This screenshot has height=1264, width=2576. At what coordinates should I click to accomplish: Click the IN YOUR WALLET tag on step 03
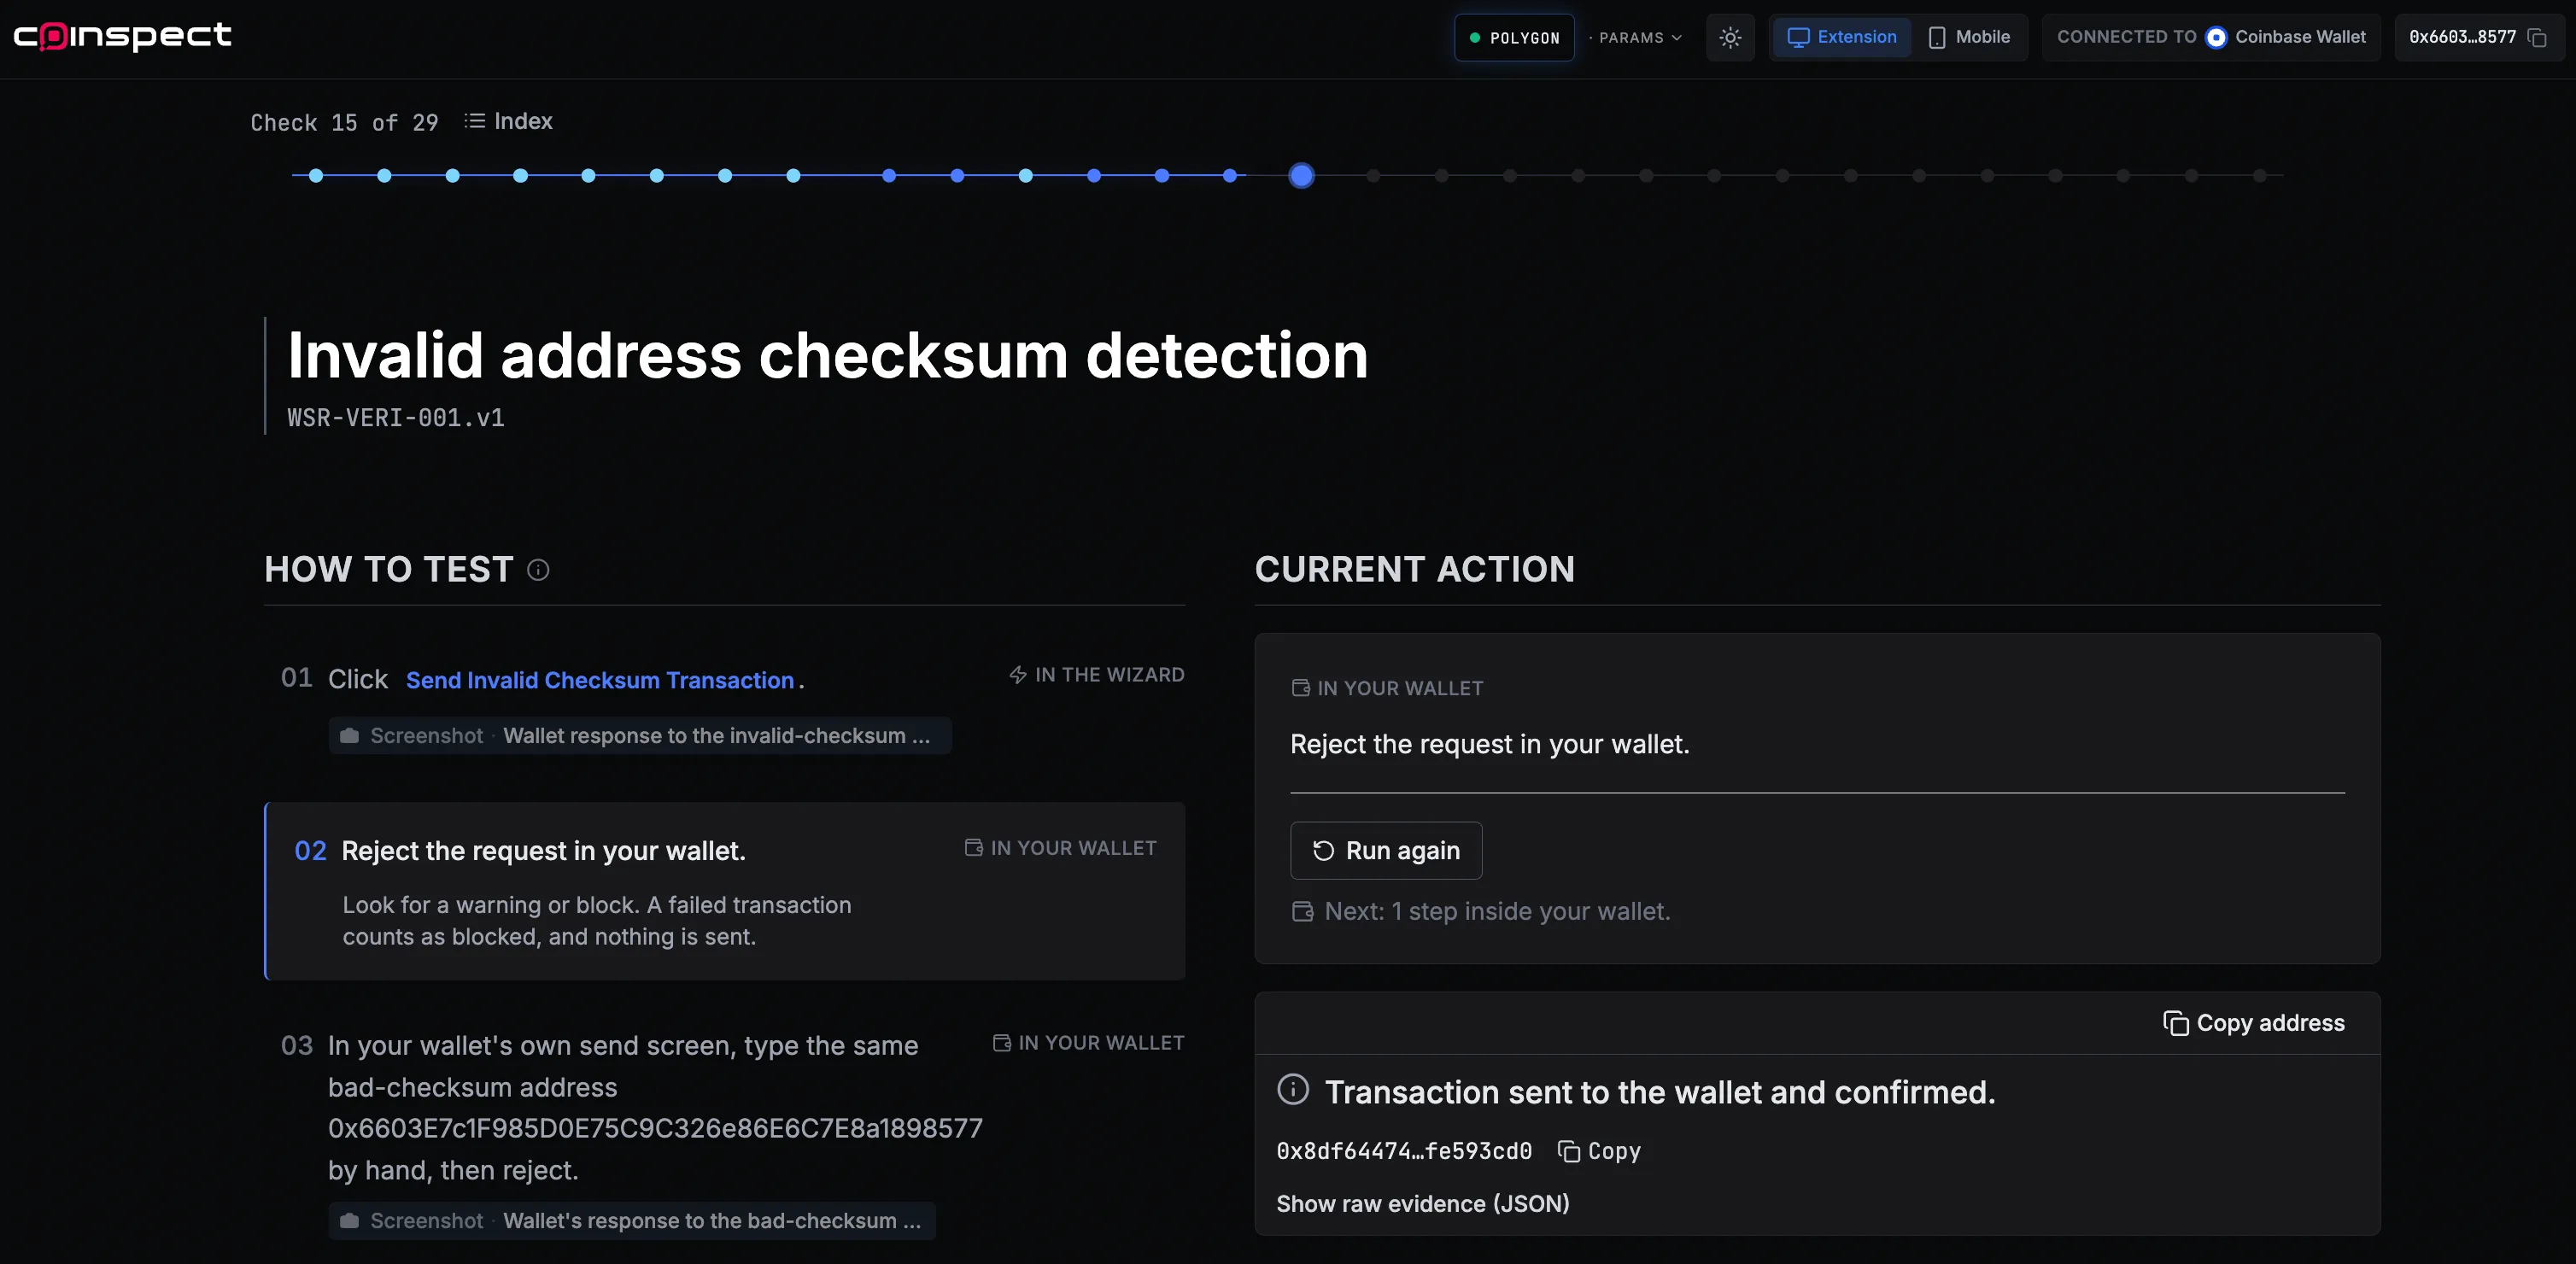1088,1043
